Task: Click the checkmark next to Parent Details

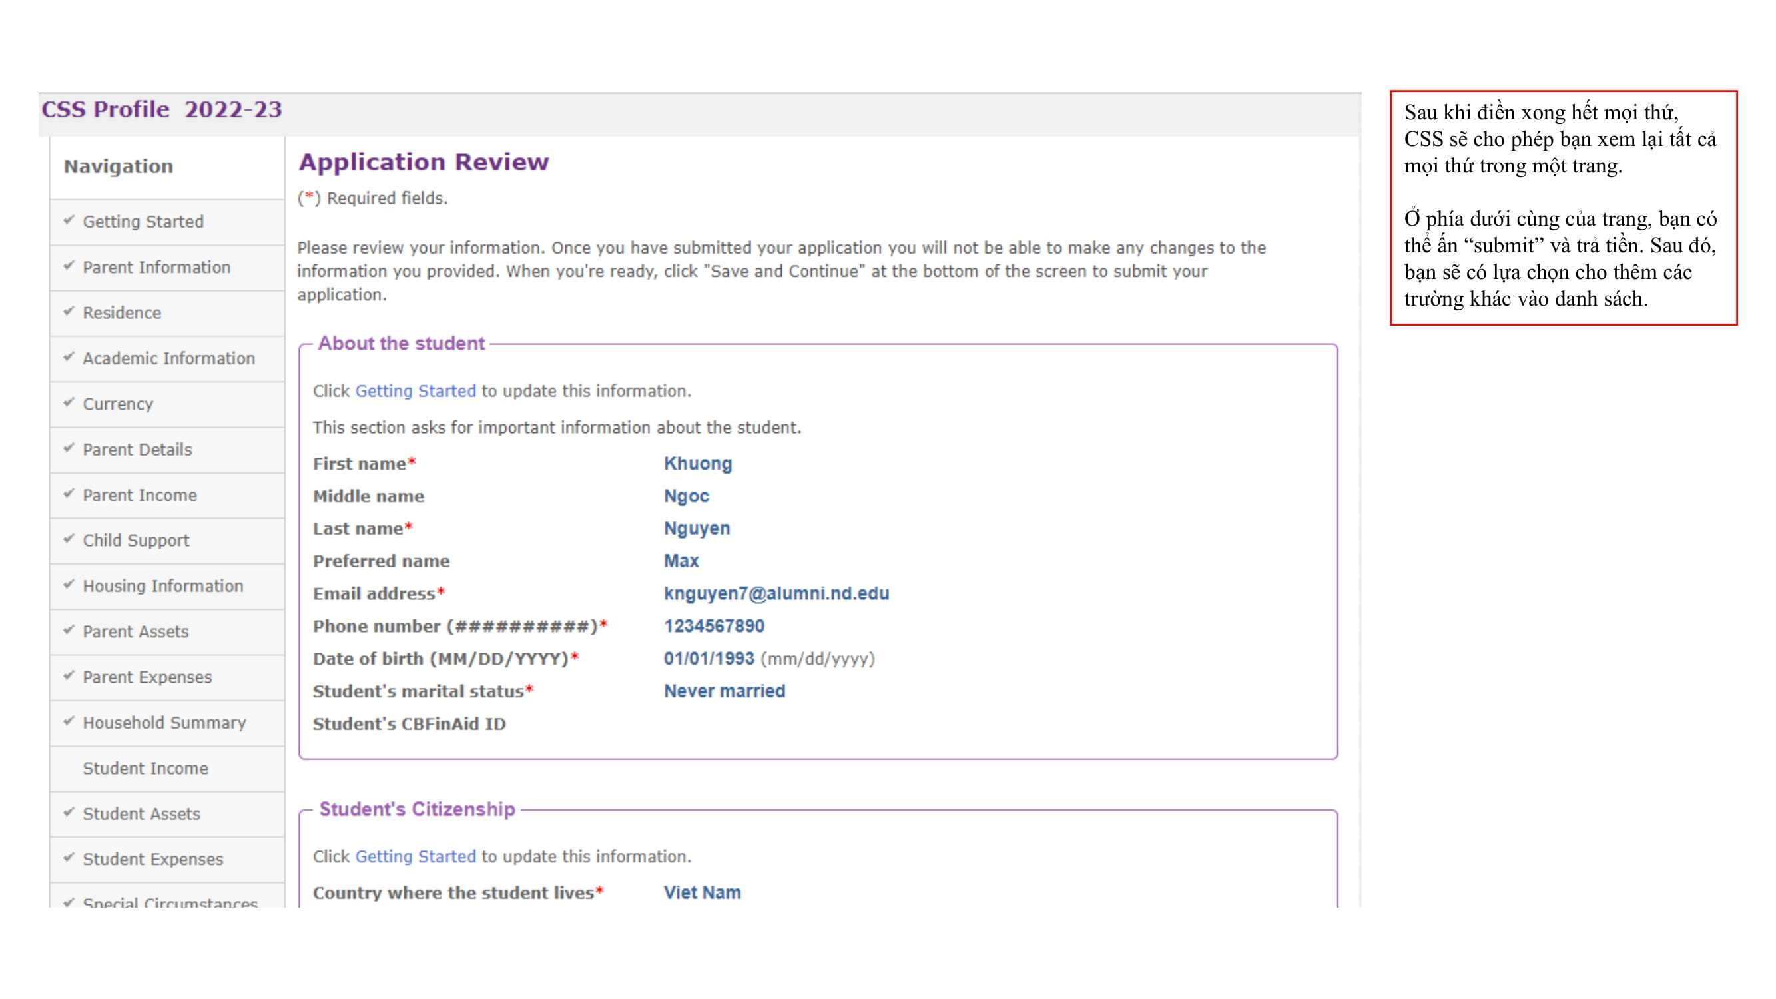Action: tap(69, 449)
